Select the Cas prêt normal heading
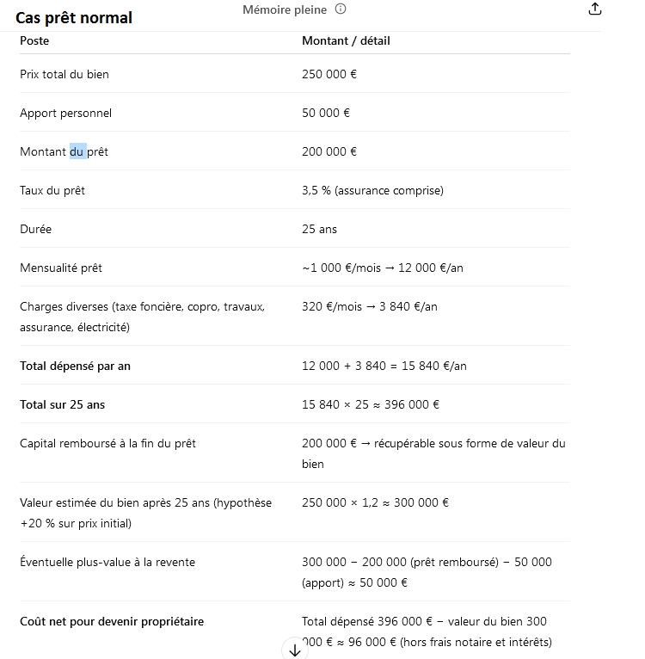645x659 pixels. coord(74,18)
